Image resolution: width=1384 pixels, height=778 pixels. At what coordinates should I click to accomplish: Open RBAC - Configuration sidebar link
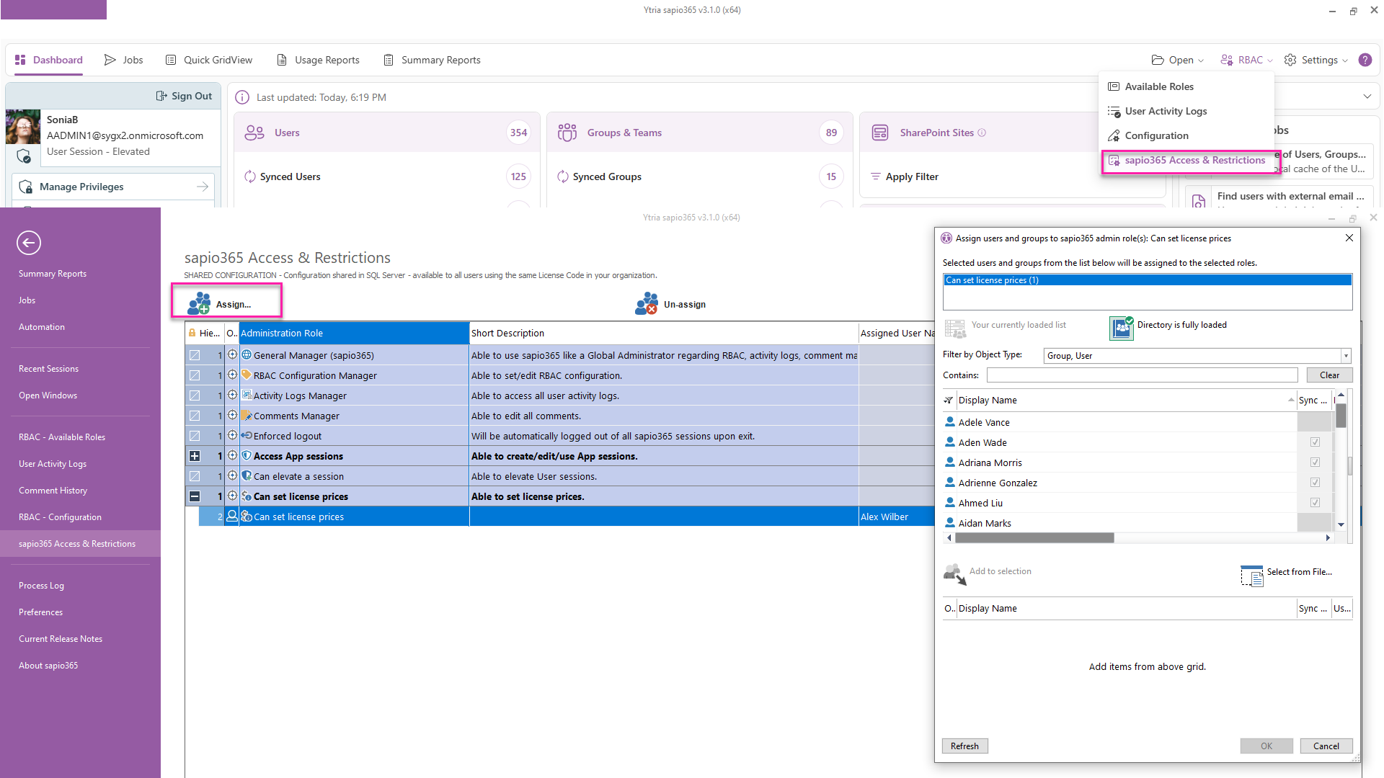(x=60, y=517)
